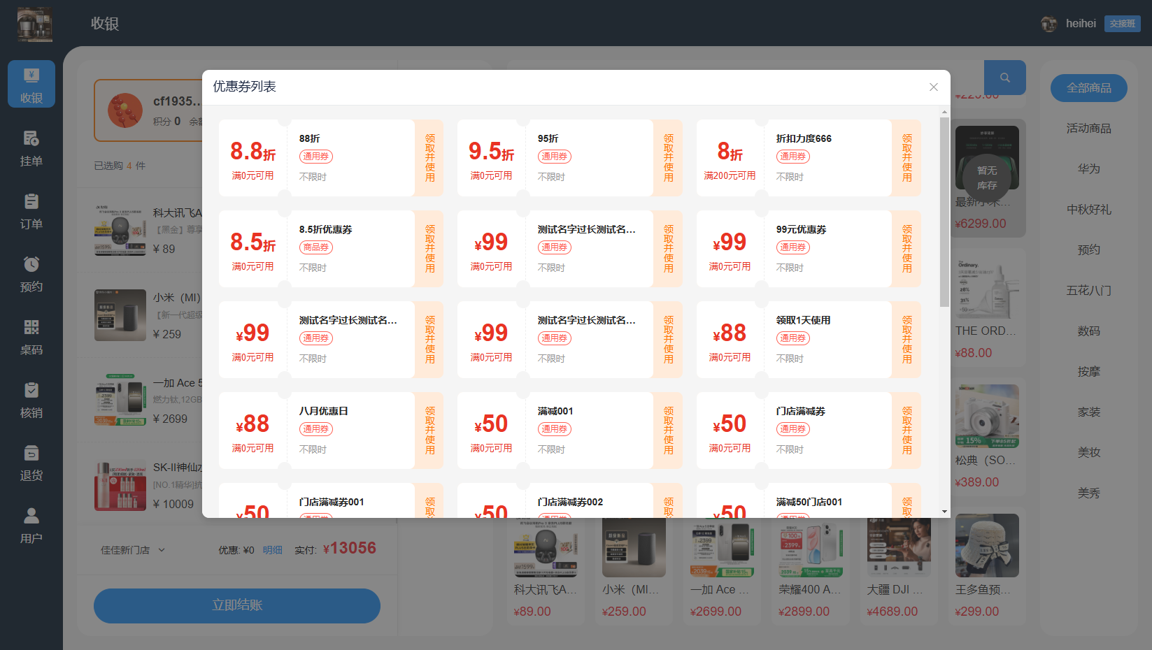Click the 立即结账 checkout button
This screenshot has height=650, width=1152.
[237, 605]
